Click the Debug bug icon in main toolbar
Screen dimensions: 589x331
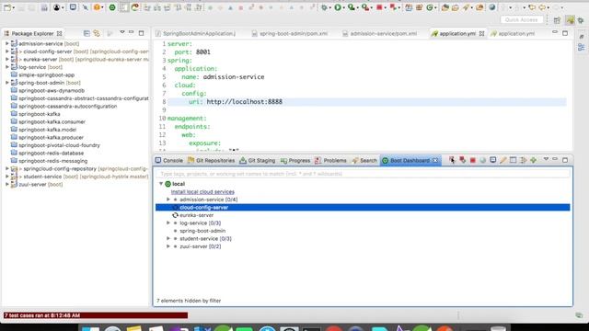pos(324,7)
